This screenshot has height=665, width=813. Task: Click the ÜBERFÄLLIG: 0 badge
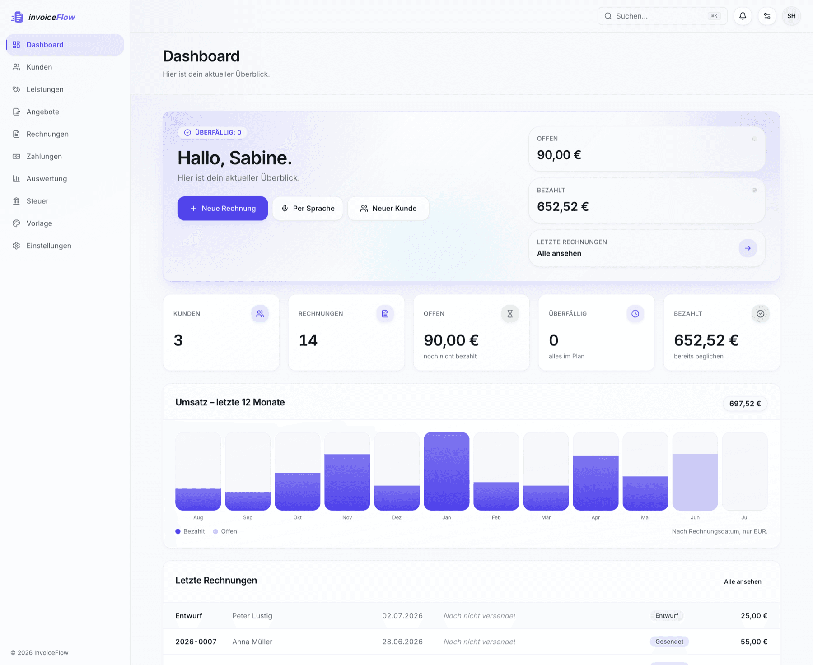pos(212,132)
